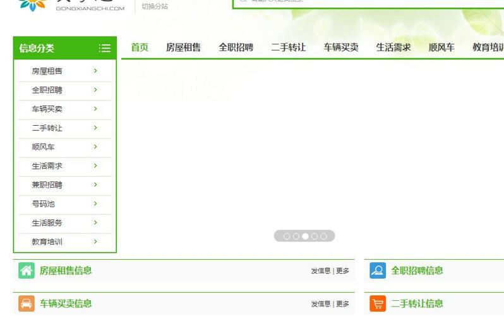
Task: Click 更多 link in 车辆买卖信息 section
Action: coord(342,304)
